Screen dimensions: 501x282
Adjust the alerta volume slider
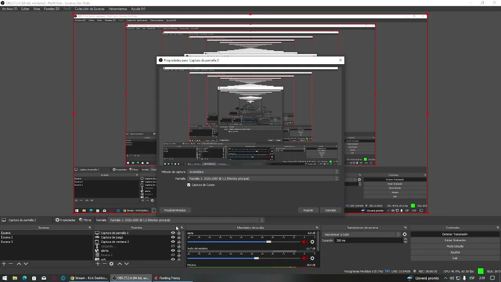tap(244, 242)
